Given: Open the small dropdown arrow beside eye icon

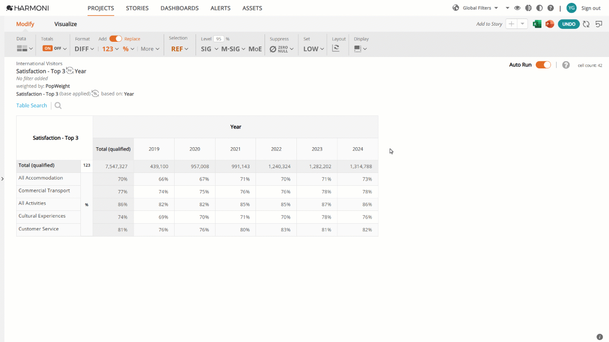Looking at the screenshot, I should click(507, 8).
